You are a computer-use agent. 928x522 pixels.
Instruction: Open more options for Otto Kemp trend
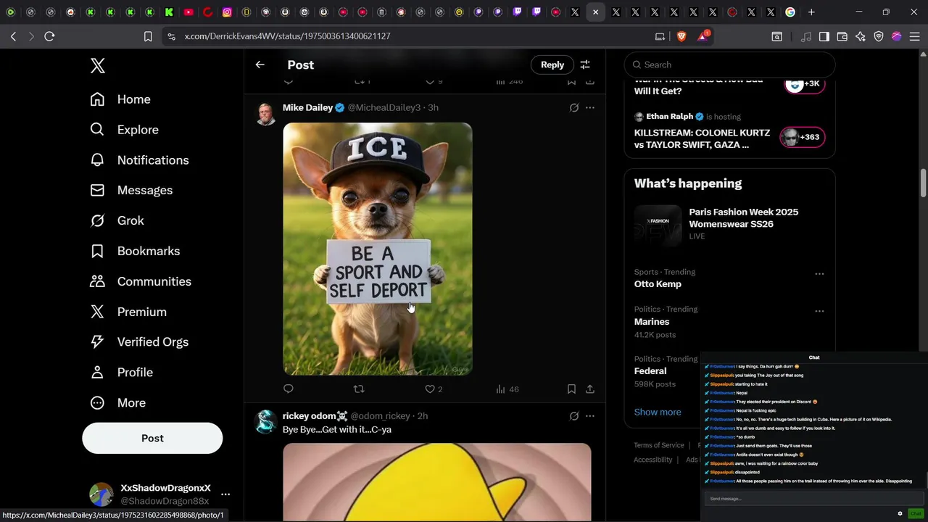point(819,274)
